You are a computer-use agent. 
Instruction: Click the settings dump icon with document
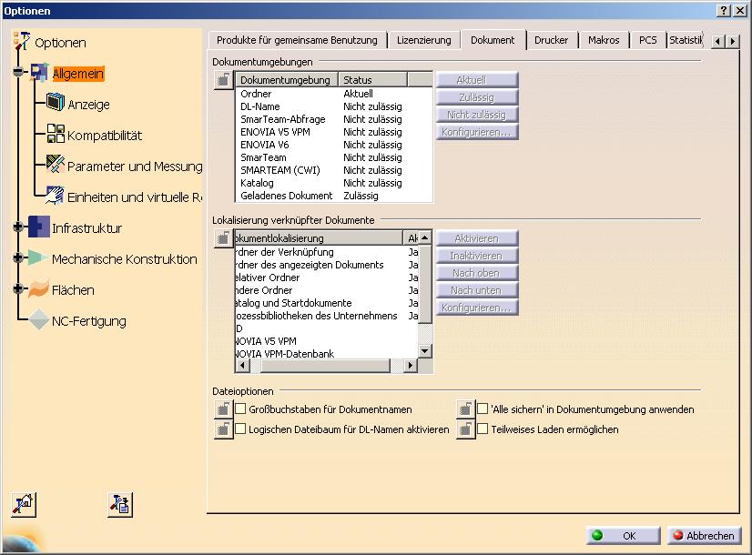pos(120,504)
